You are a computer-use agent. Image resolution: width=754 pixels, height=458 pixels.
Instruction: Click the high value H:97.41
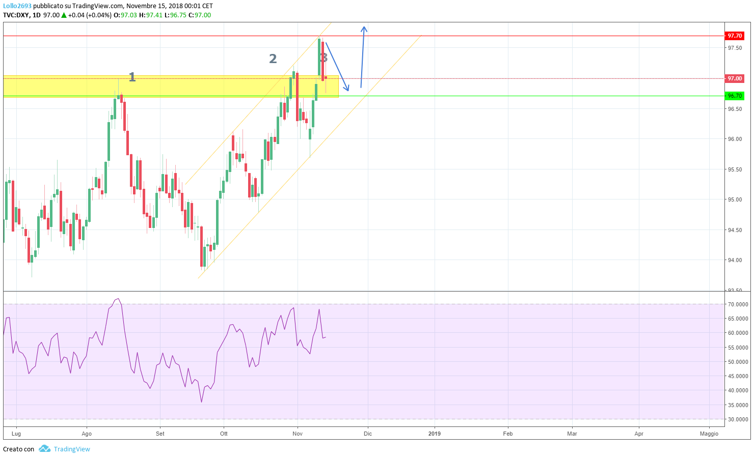click(x=151, y=15)
